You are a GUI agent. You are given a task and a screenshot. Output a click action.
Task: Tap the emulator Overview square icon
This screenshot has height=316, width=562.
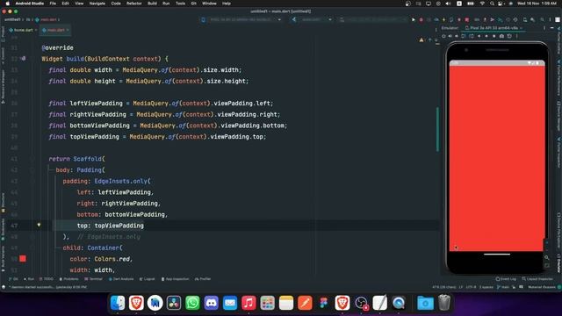(x=494, y=36)
